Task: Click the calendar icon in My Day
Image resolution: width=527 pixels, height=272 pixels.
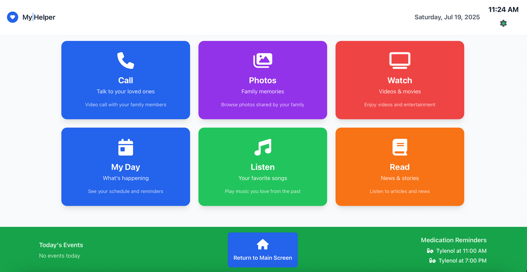Action: [125, 147]
